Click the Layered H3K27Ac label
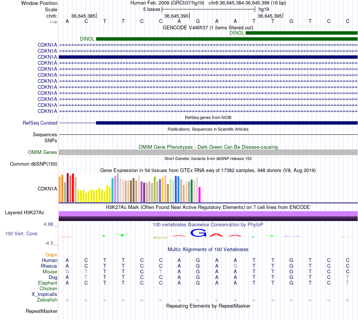 24,213
